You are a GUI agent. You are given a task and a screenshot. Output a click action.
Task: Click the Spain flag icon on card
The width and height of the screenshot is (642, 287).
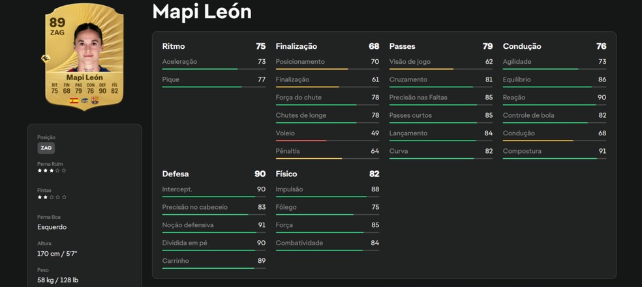[x=74, y=101]
